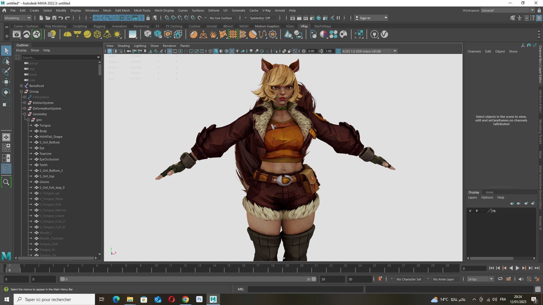This screenshot has height=305, width=543.
Task: Click the range slider left handle
Action: [63, 279]
